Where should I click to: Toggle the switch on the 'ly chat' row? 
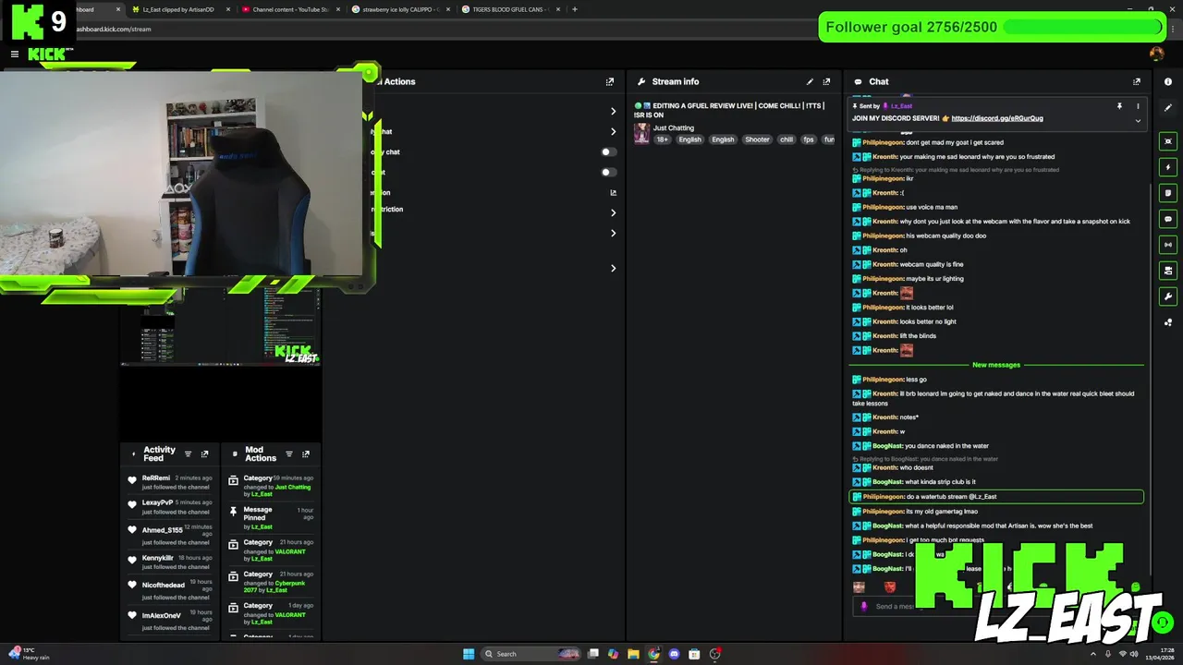coord(608,151)
